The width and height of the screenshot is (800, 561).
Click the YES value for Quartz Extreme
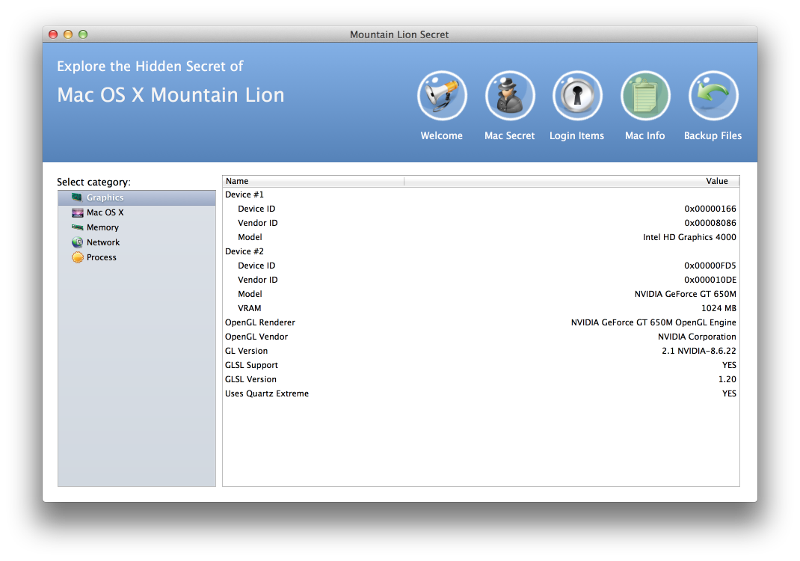(729, 393)
